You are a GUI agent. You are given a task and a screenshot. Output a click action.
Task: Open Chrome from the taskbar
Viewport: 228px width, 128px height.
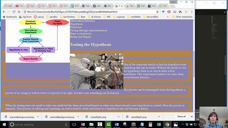tap(167, 124)
